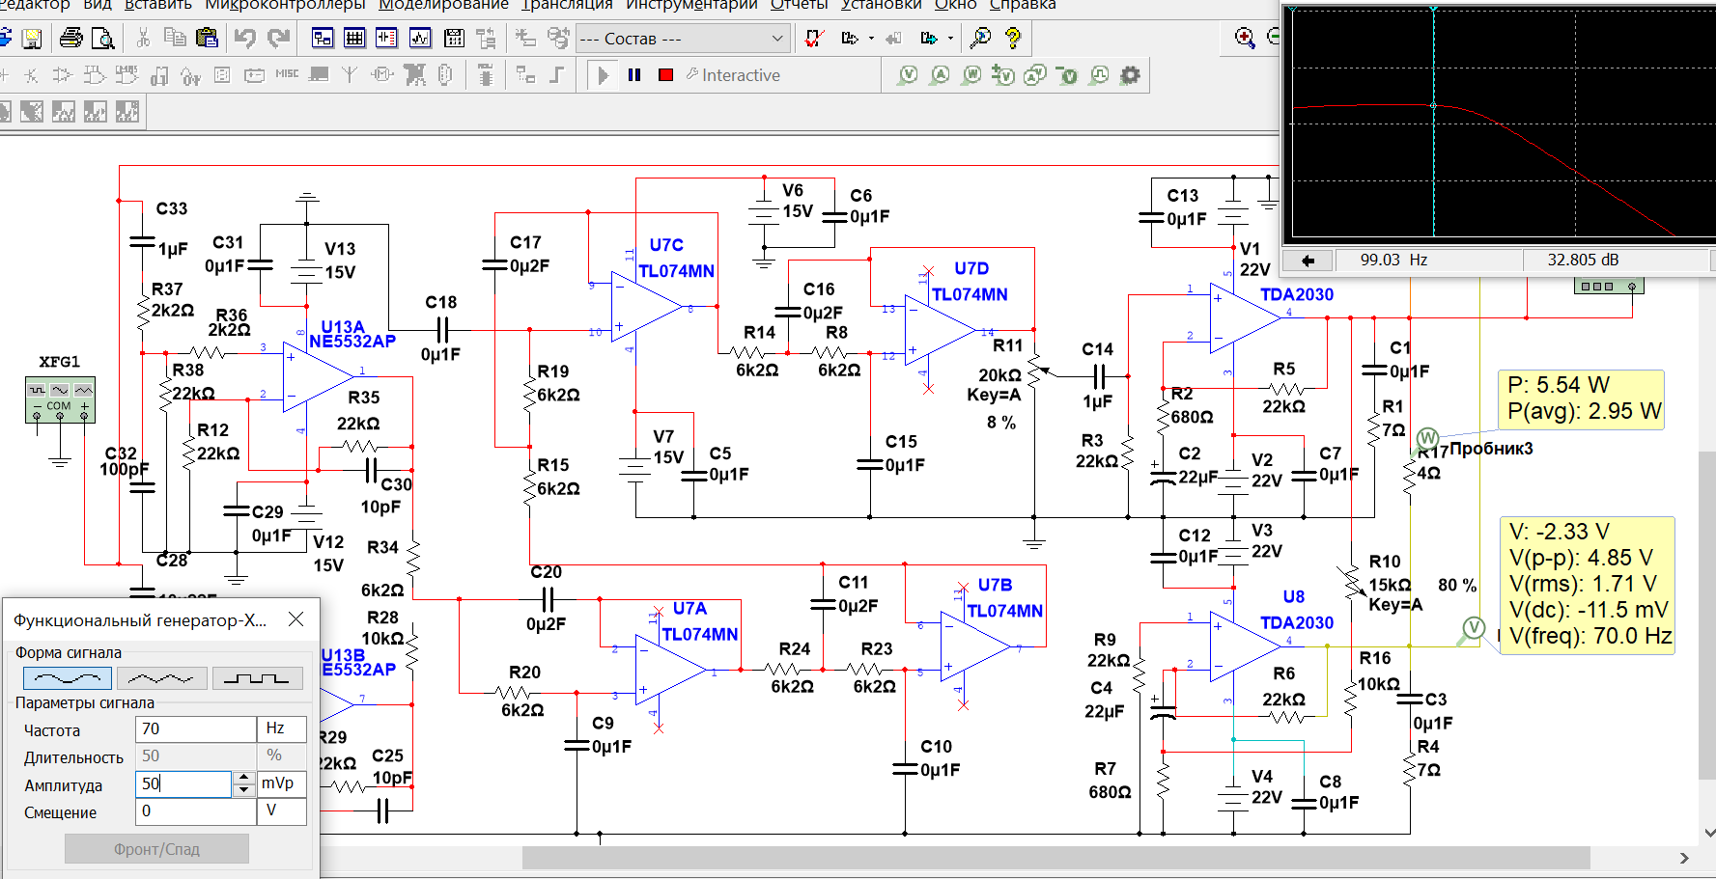This screenshot has height=879, width=1716.
Task: Open the Grapher view icon
Action: (x=420, y=39)
